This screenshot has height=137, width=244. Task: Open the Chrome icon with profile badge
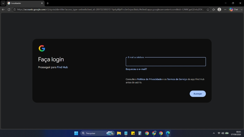point(154,133)
